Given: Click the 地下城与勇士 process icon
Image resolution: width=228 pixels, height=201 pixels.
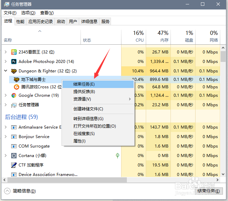Looking at the screenshot, I should point(17,80).
